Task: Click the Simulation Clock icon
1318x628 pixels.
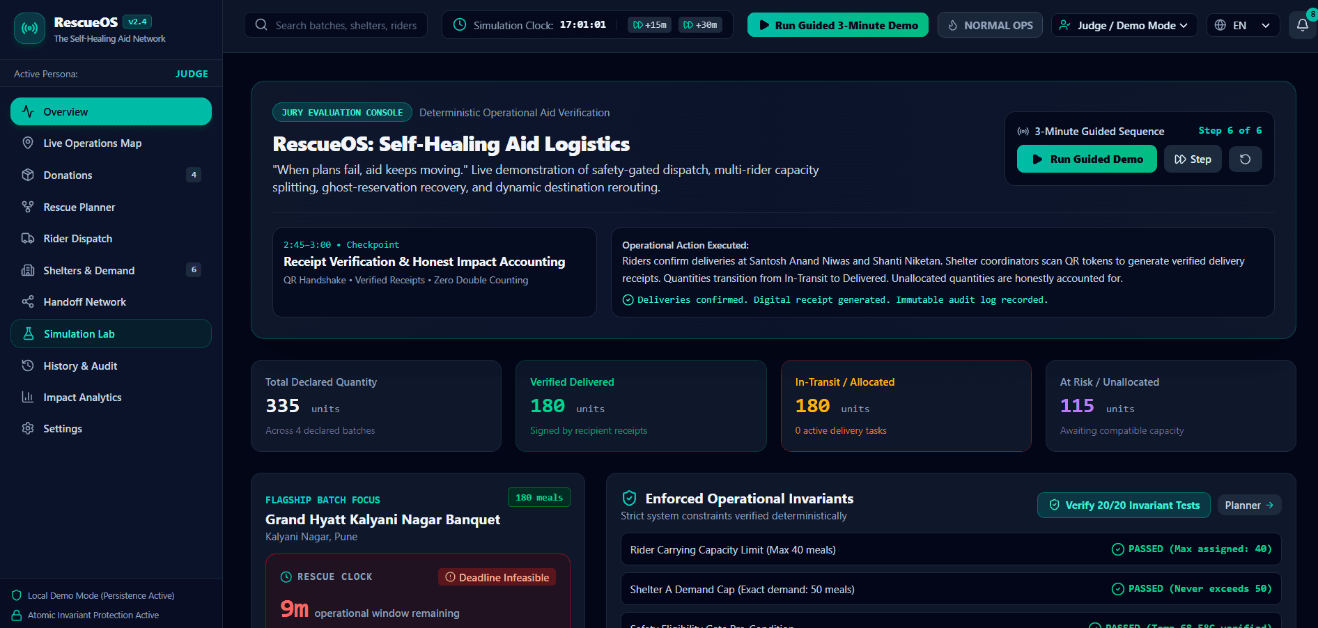Action: click(x=460, y=25)
